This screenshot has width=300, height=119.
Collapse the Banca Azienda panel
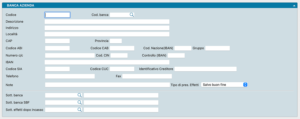click(294, 6)
